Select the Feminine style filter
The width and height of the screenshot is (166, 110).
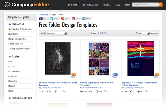coord(12,76)
